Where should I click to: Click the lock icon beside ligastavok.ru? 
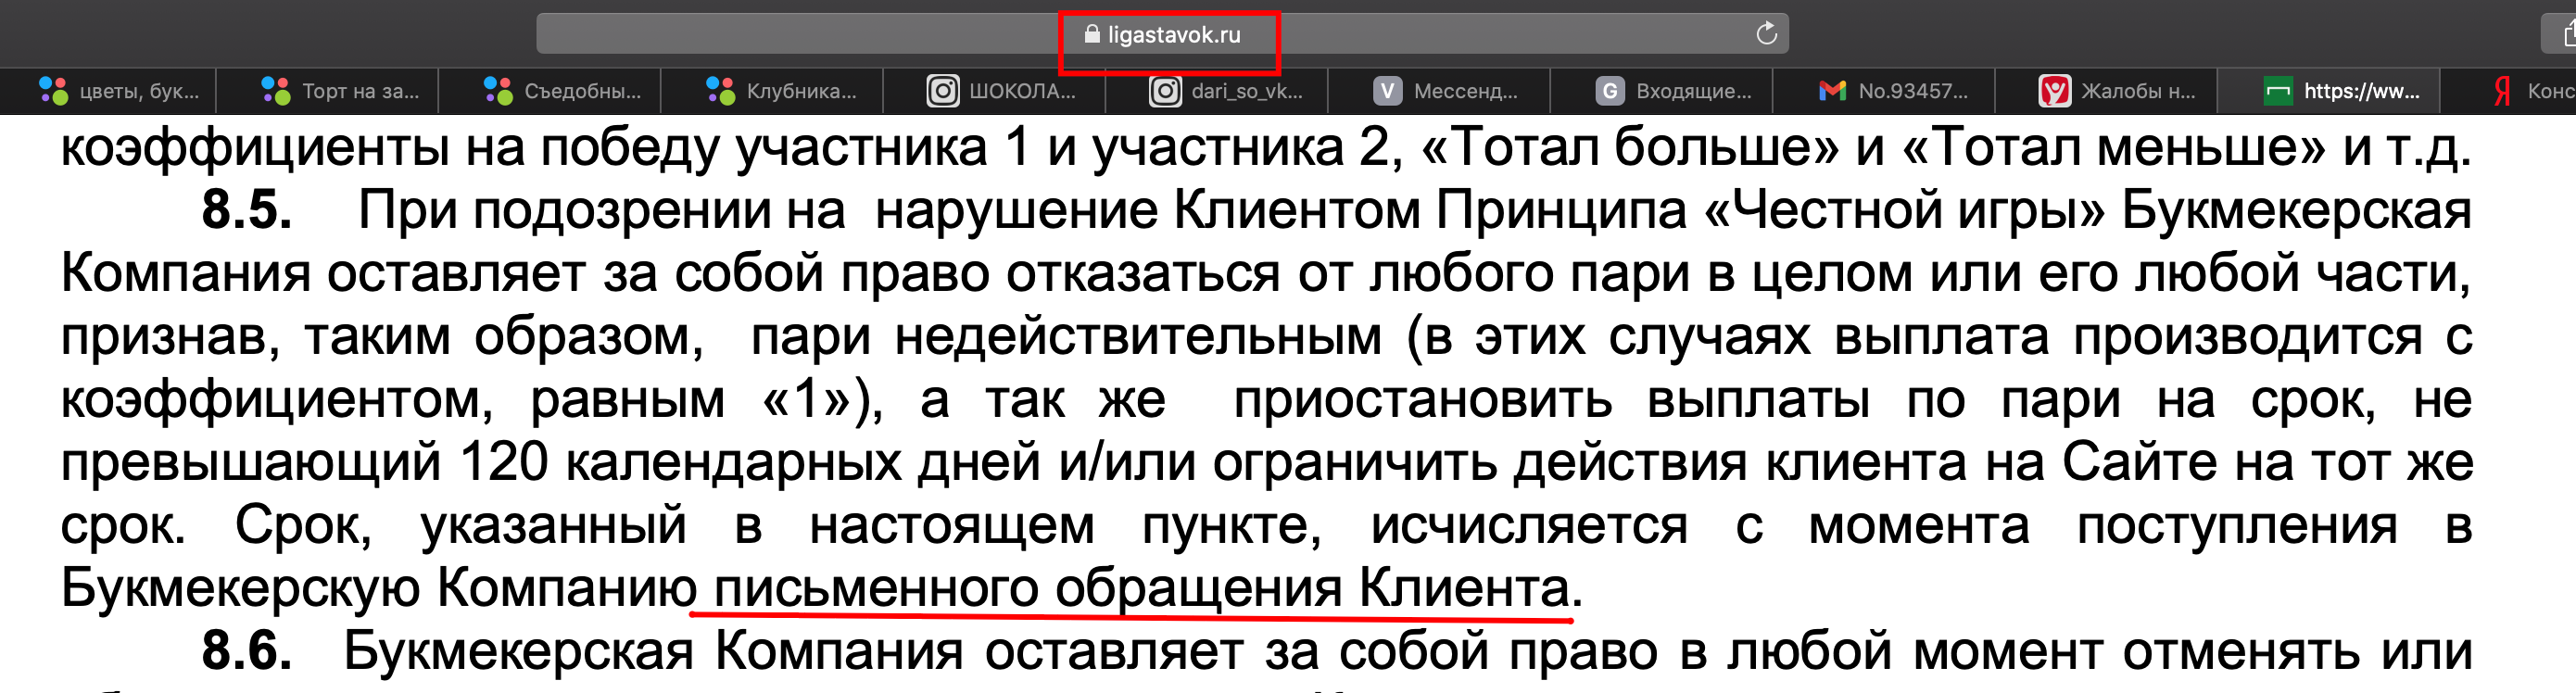click(x=1092, y=35)
